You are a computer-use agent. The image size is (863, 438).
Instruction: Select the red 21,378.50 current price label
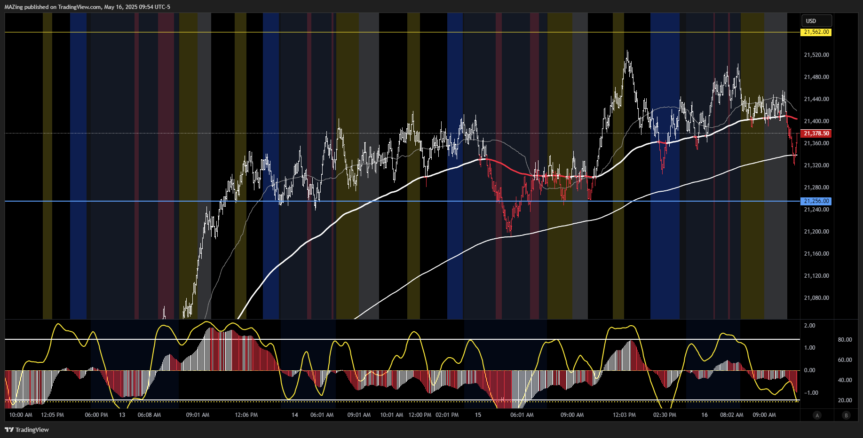tap(816, 133)
